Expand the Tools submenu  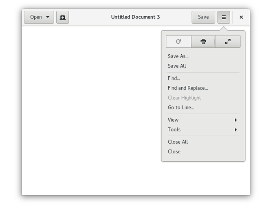click(203, 129)
